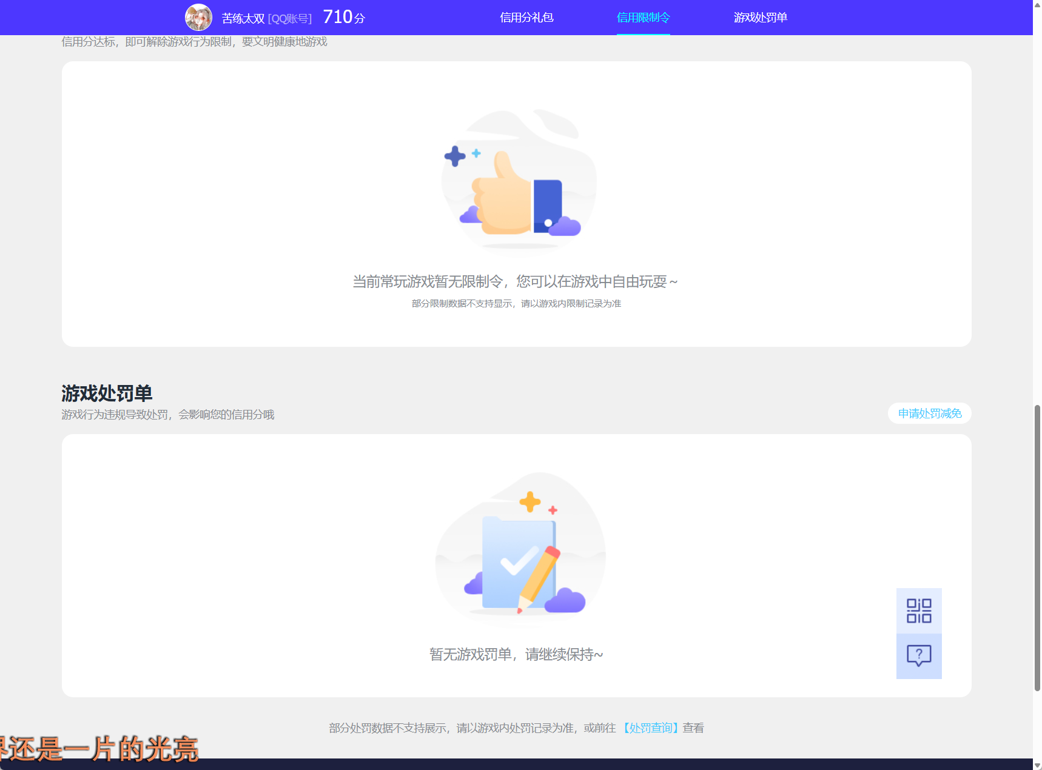
Task: Click the scrollbar down arrow
Action: click(x=1037, y=765)
